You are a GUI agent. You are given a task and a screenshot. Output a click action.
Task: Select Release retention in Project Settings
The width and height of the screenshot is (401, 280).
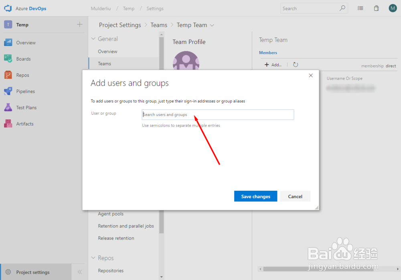click(x=116, y=238)
